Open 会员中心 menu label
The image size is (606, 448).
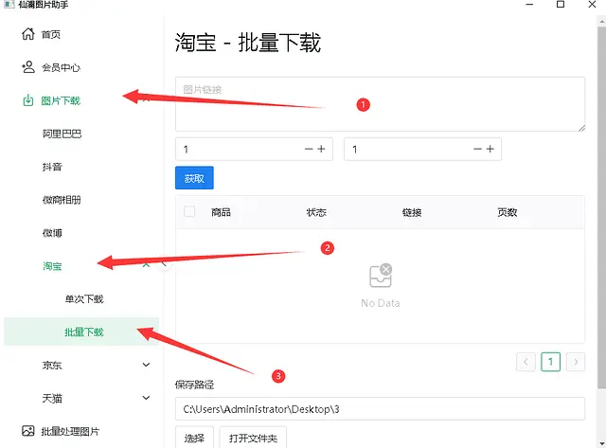pos(61,67)
